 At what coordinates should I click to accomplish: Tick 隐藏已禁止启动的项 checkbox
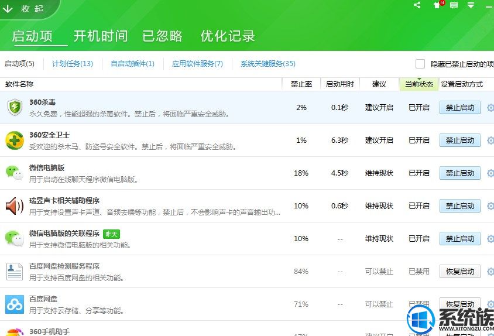point(420,64)
